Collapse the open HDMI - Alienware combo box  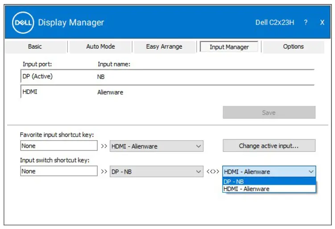coord(269,171)
